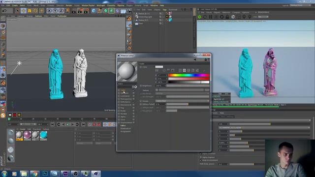Viewport: 315px width, 177px height.
Task: Click the Texture arrow button
Action: click(157, 90)
